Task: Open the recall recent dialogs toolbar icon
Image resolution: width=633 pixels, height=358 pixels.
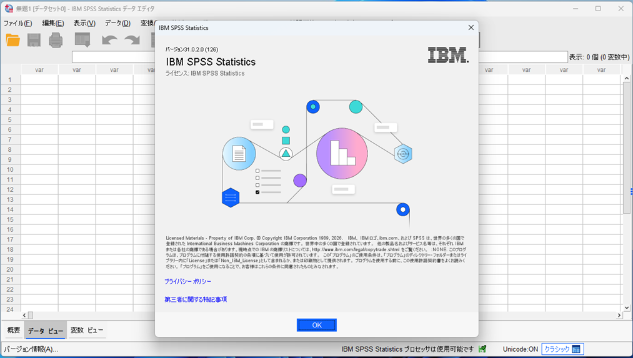Action: click(x=82, y=40)
